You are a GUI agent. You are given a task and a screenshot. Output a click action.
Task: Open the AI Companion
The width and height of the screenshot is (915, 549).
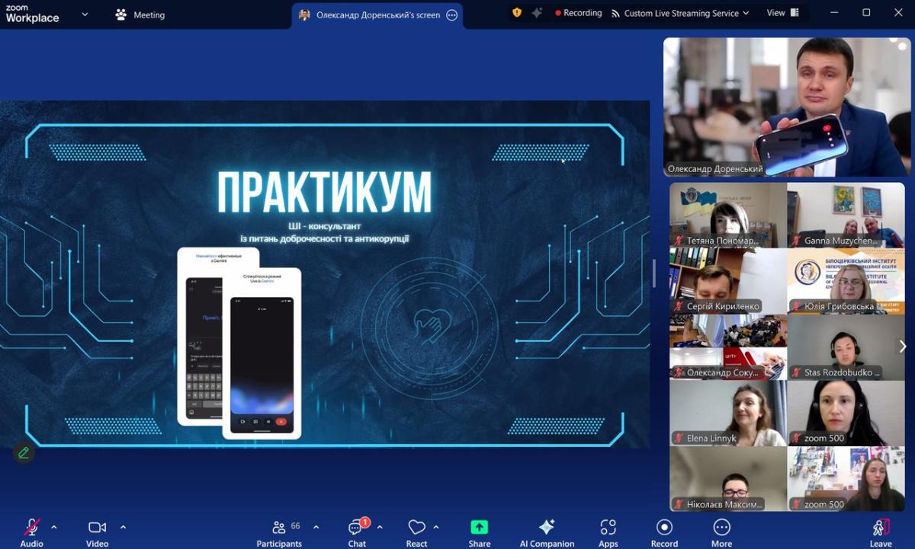click(x=546, y=532)
